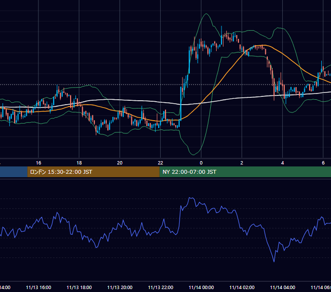Click the 20 hour axis label
The height and width of the screenshot is (292, 331).
(x=120, y=163)
